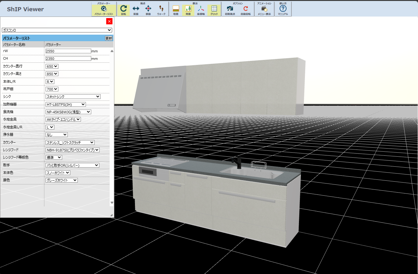Open the パラメーターリスト gear icon
Viewport: 418px width, 274px height.
[104, 9]
